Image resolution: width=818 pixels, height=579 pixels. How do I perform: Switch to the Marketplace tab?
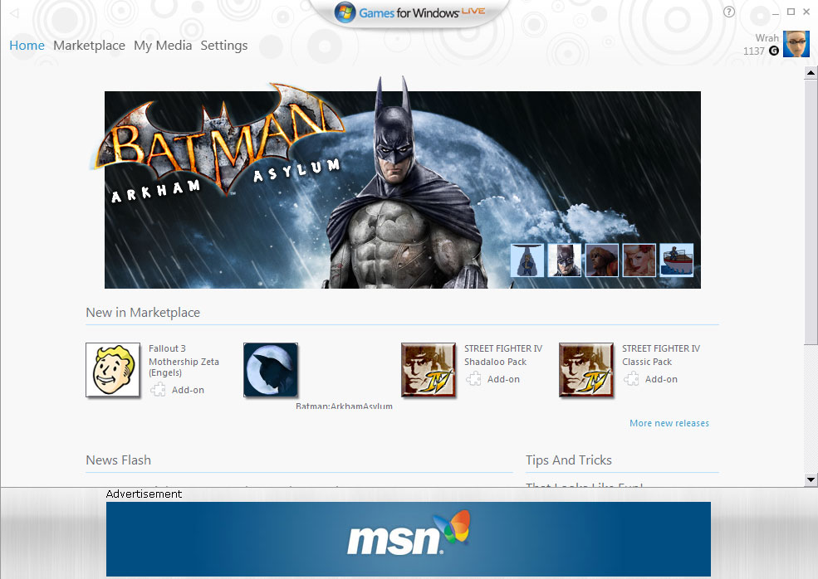pyautogui.click(x=89, y=46)
